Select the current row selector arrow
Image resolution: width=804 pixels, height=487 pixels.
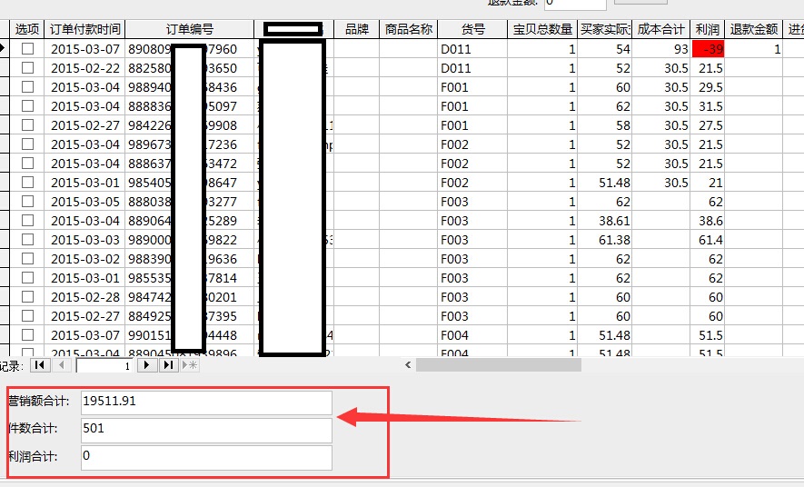[5, 48]
